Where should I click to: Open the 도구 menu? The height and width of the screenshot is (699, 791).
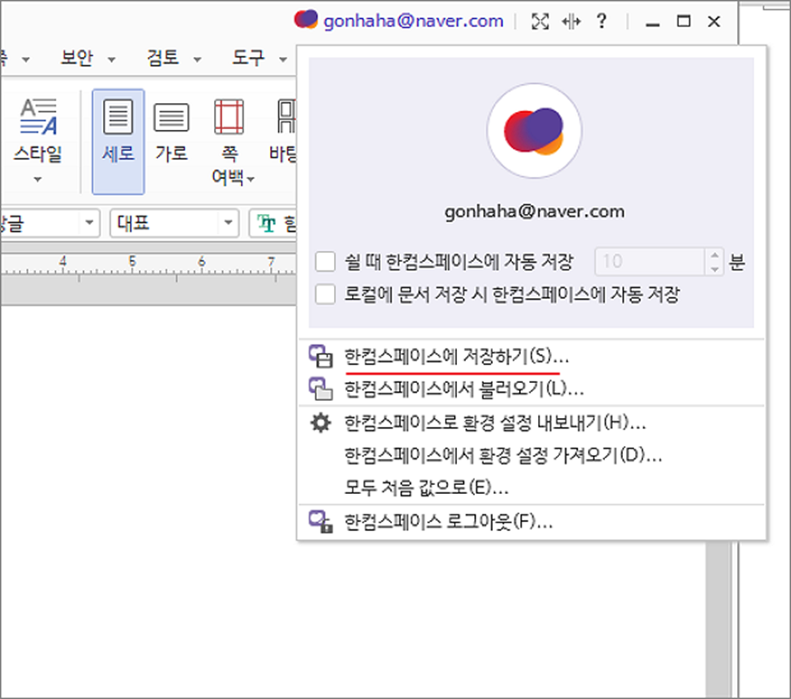coord(248,57)
